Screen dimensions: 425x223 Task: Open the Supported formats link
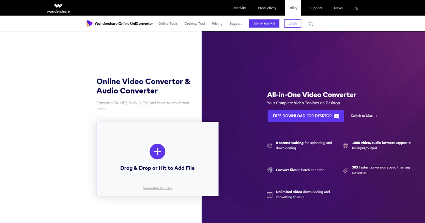(157, 188)
